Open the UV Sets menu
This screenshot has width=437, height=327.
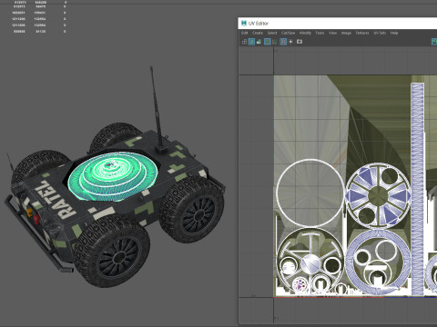pyautogui.click(x=380, y=33)
